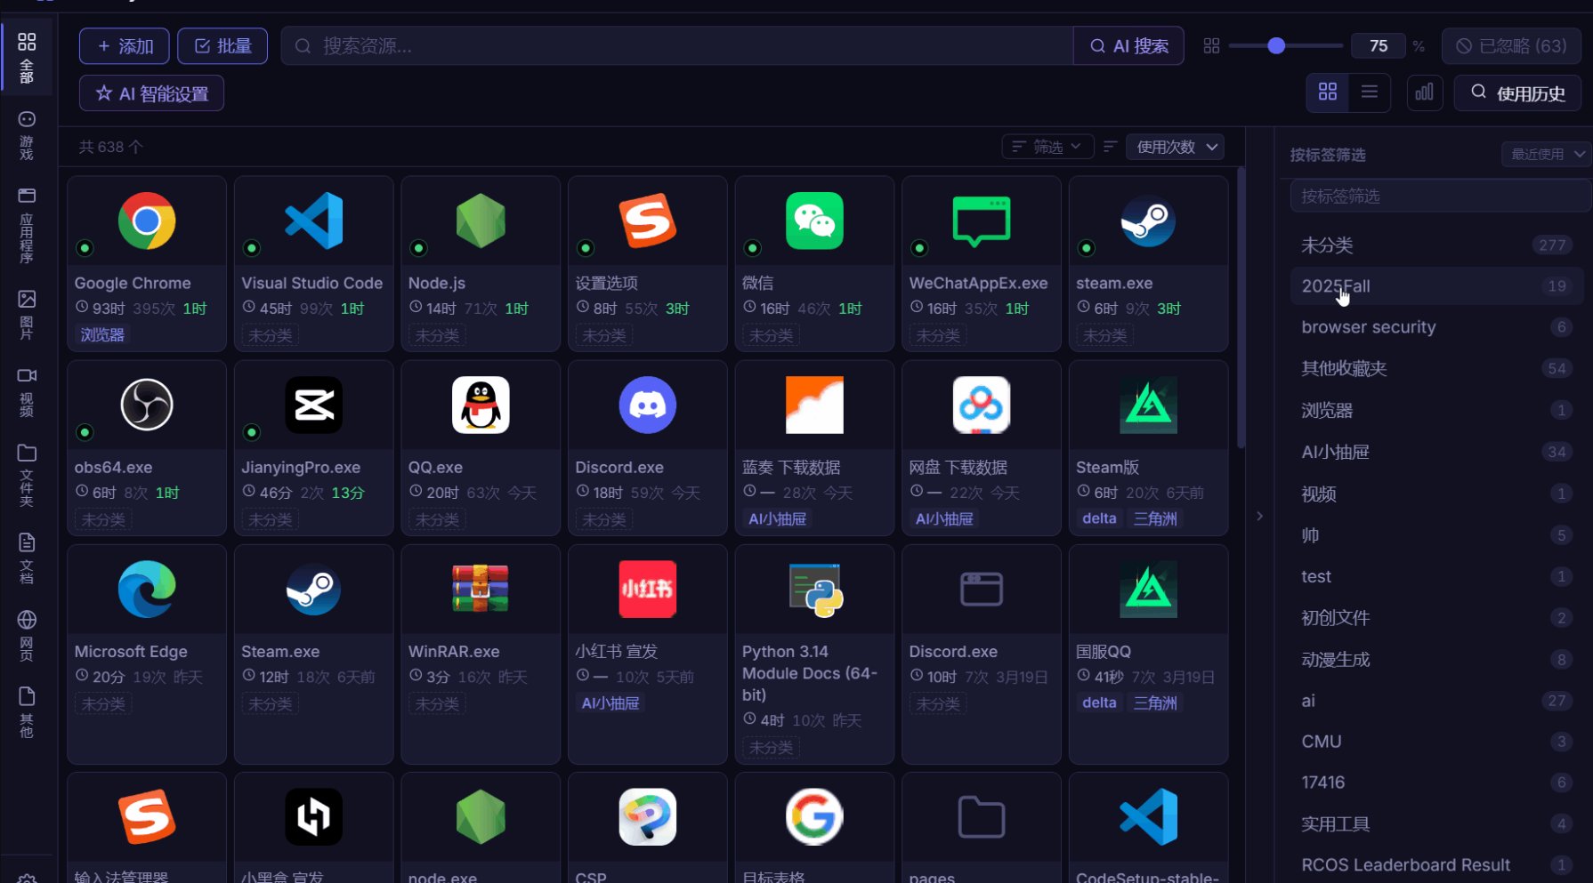Filter by the CMU tag
Screen dimensions: 1593x883
tap(1436, 742)
